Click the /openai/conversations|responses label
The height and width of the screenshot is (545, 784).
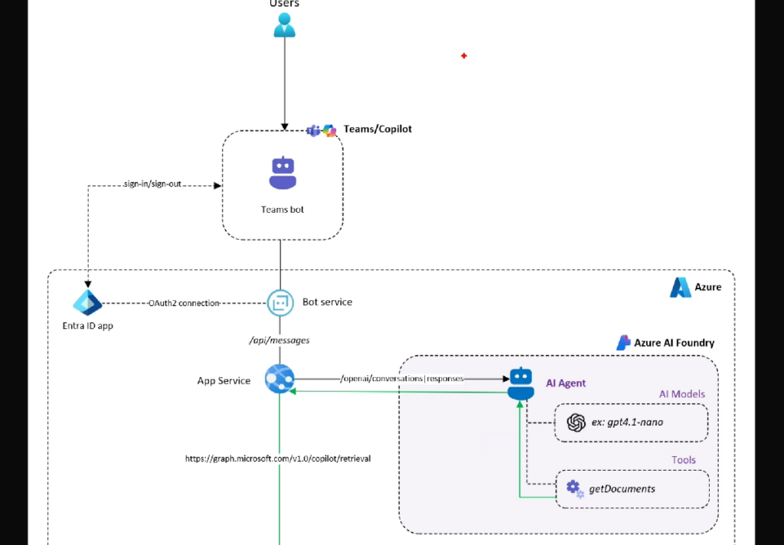point(402,378)
